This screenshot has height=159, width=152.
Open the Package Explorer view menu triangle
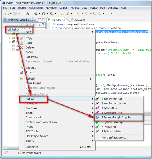pos(43,24)
